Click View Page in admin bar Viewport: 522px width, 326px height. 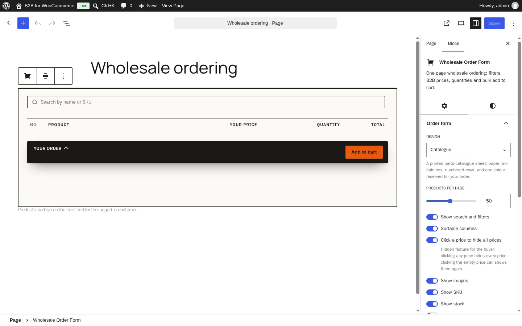pyautogui.click(x=173, y=6)
